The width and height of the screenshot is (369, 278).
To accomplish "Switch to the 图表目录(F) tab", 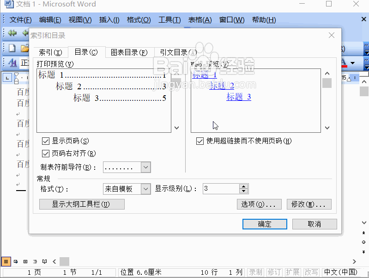I will (x=129, y=52).
